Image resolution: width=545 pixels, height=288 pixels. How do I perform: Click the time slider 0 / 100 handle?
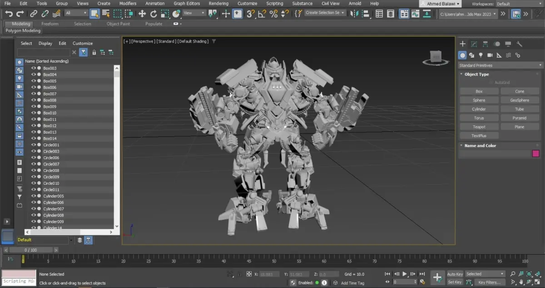pyautogui.click(x=30, y=250)
